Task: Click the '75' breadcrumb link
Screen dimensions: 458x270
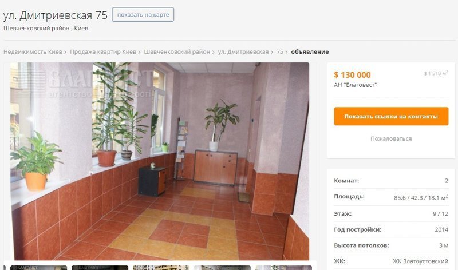Action: (x=280, y=51)
